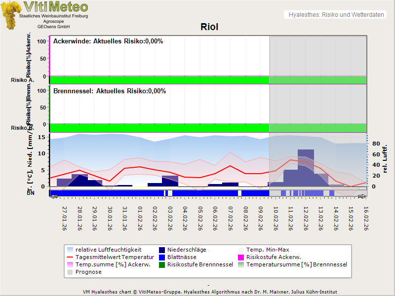Screen dimensions: 395x296
Task: Click the Risikostufe Brennnessel green swatch
Action: click(x=162, y=265)
